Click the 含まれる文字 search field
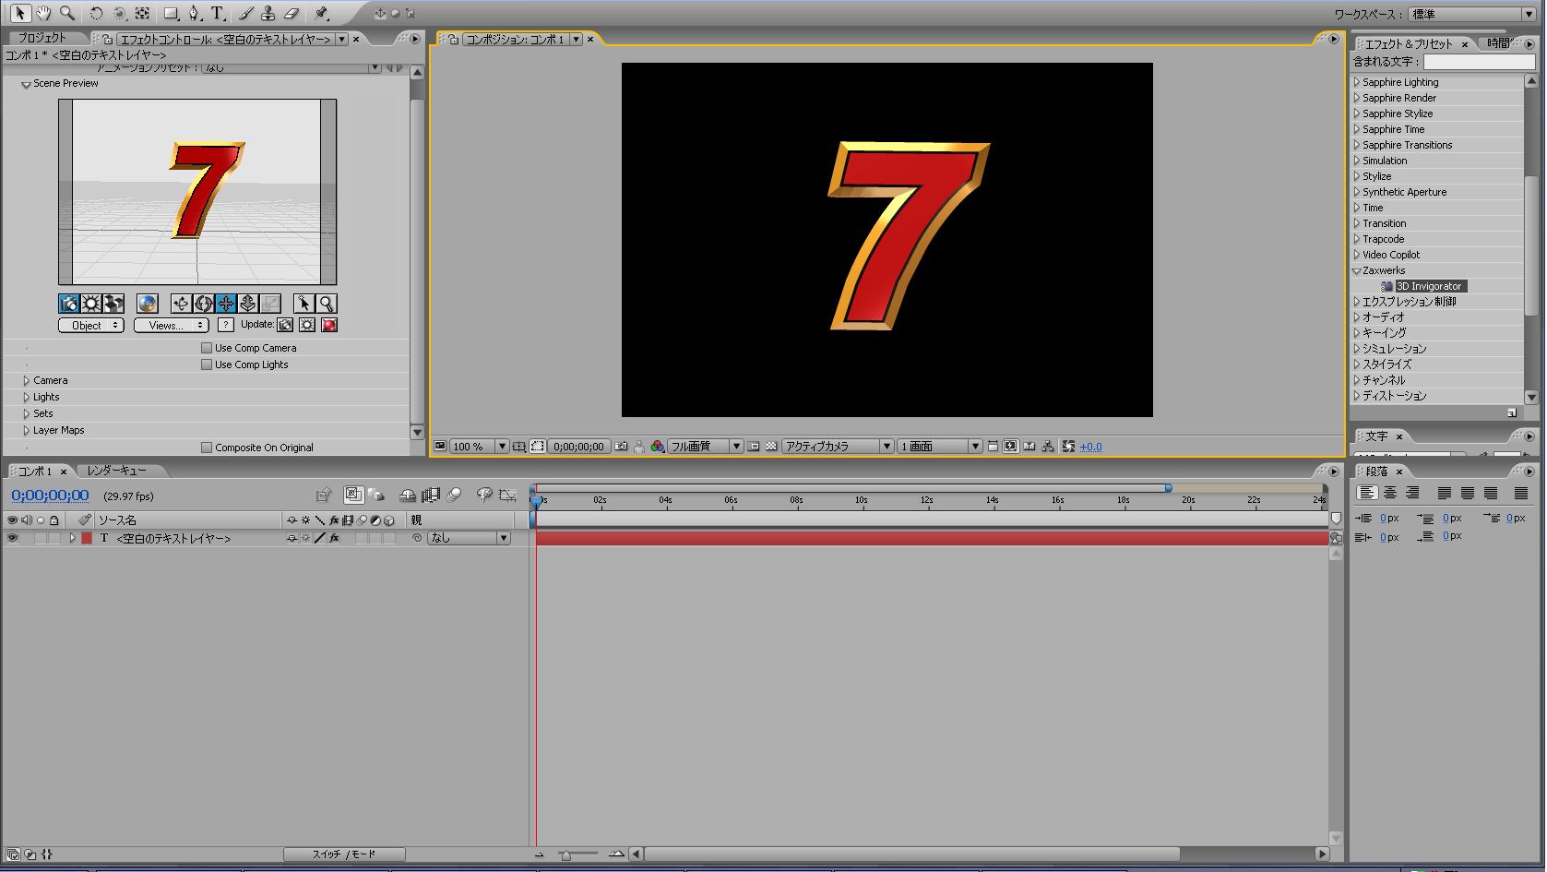Viewport: 1547px width, 872px height. (x=1480, y=62)
